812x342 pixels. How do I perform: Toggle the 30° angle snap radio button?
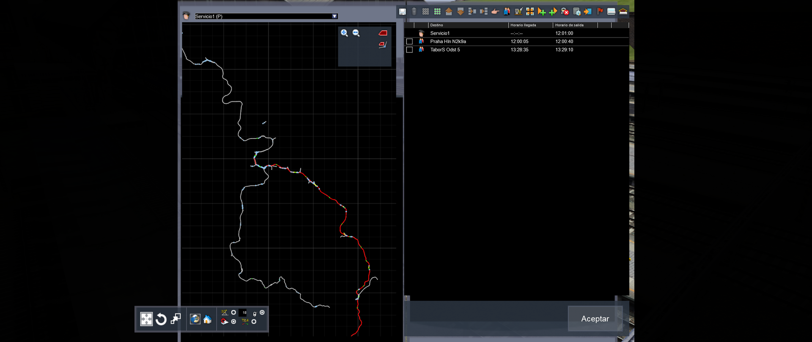pyautogui.click(x=233, y=312)
